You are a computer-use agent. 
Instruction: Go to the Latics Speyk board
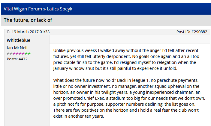point(60,9)
